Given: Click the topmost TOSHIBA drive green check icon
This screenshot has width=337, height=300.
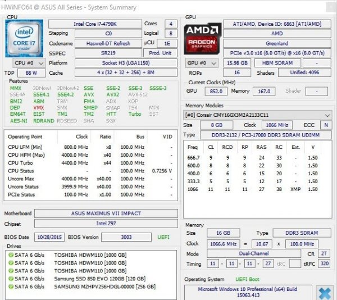Looking at the screenshot, I should coord(10,253).
